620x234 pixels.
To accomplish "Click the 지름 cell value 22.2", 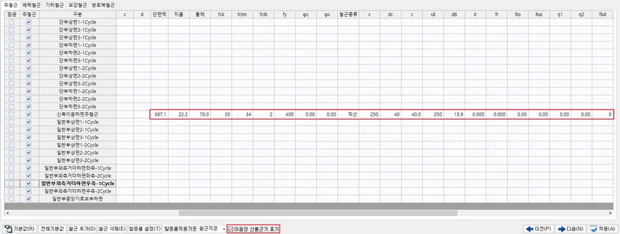I will [x=179, y=115].
